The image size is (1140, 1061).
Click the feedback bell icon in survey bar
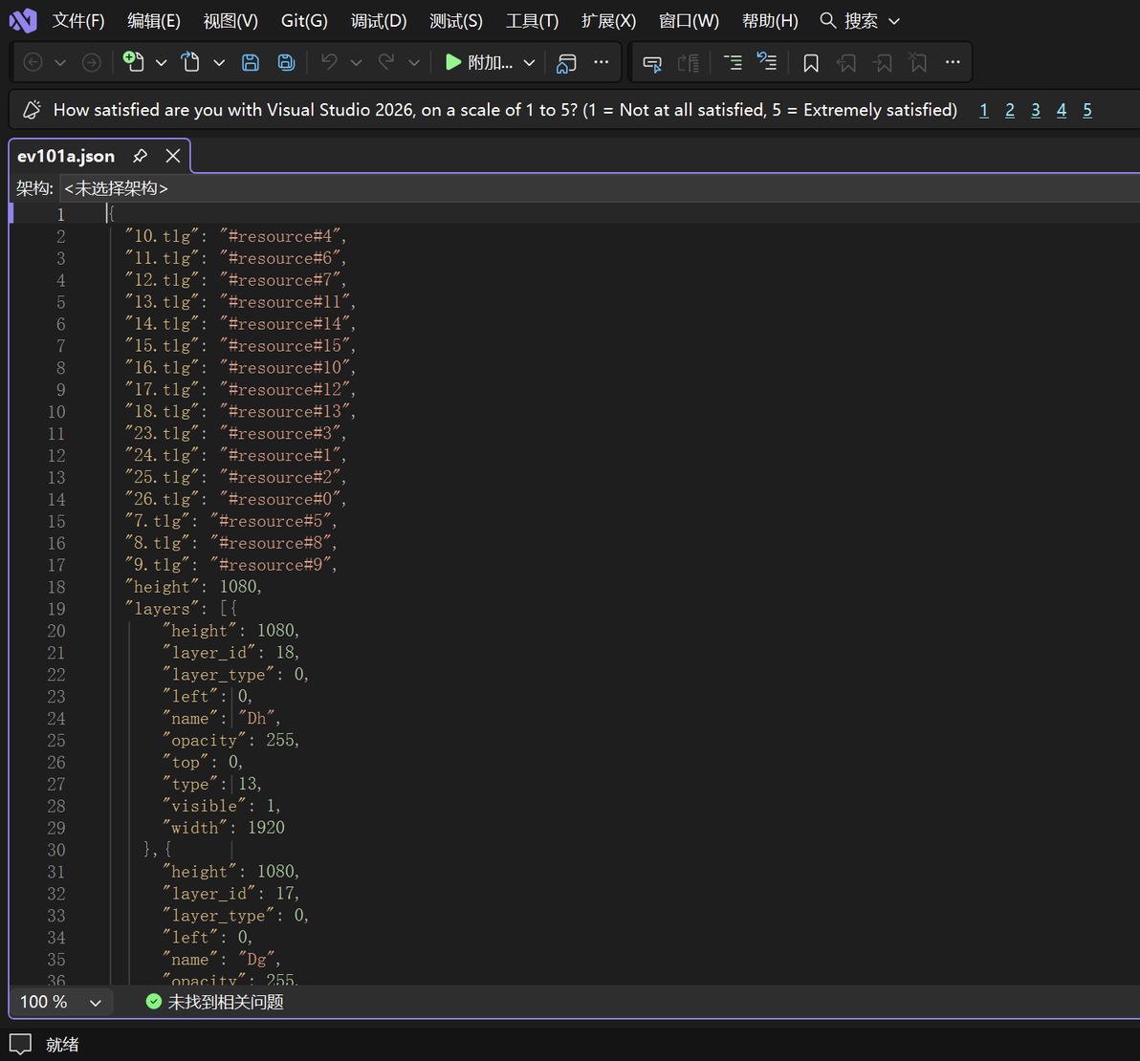(32, 110)
